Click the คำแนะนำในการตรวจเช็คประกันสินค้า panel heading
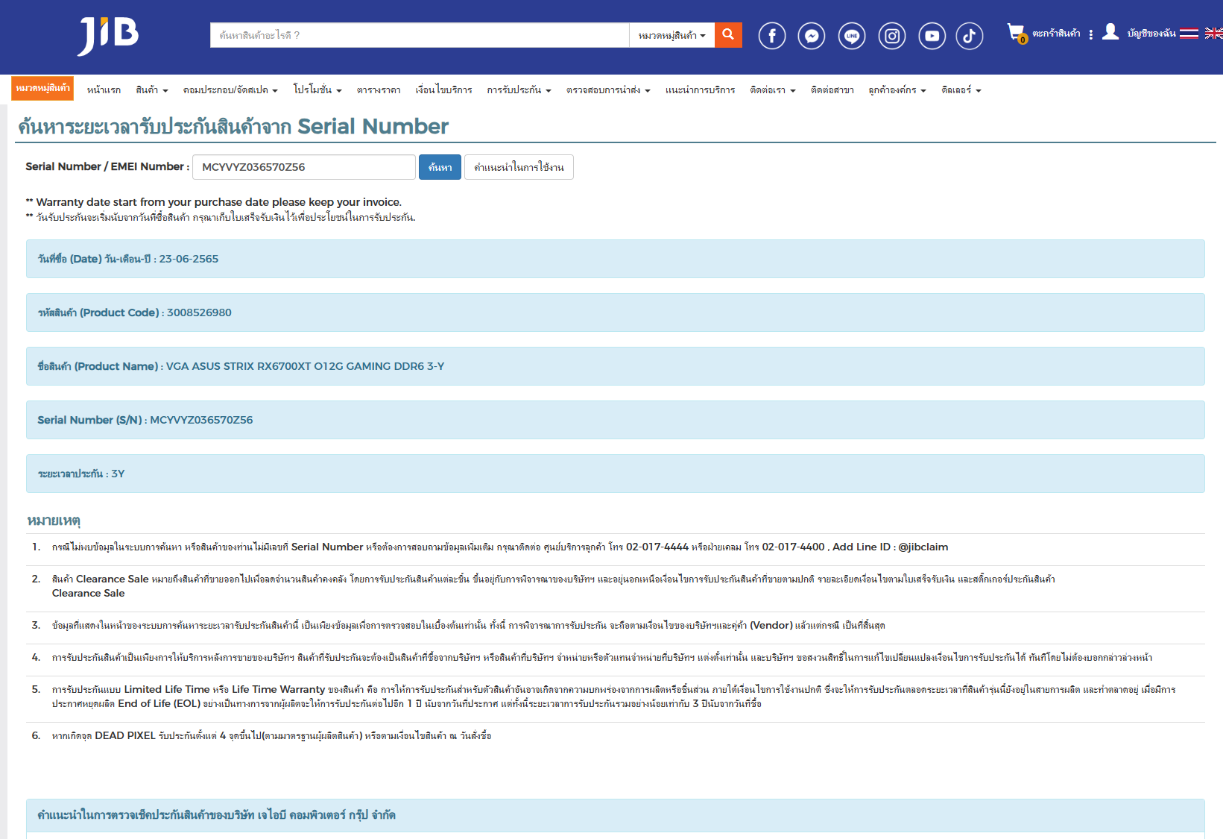The image size is (1223, 839). point(216,815)
